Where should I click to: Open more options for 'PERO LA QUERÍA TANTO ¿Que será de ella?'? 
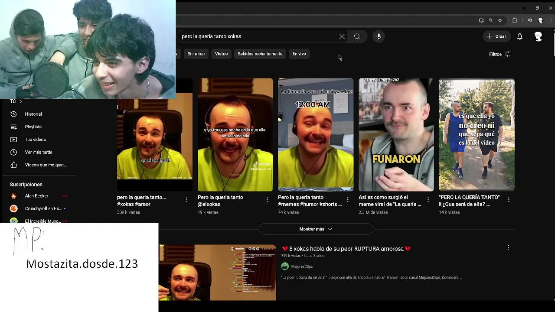[509, 200]
